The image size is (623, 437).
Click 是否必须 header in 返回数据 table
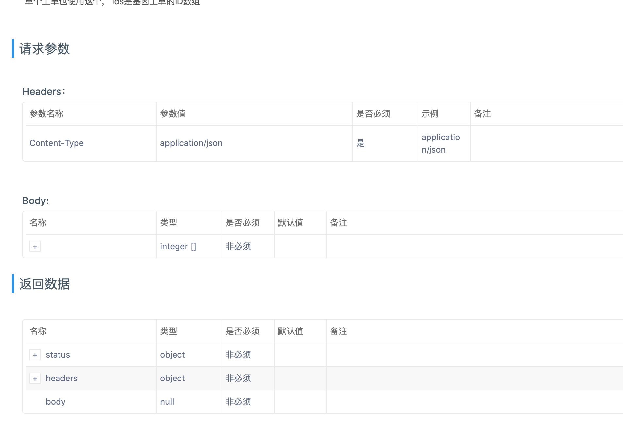[x=243, y=331]
